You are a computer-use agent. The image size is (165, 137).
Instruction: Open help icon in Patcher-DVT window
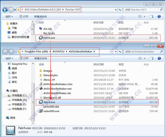pos(159,16)
